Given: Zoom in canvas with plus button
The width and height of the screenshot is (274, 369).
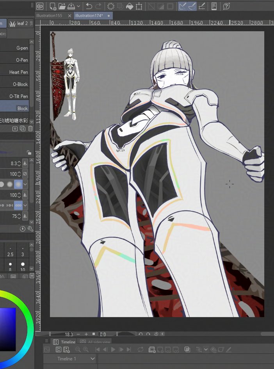Looking at the screenshot, I should (86, 334).
